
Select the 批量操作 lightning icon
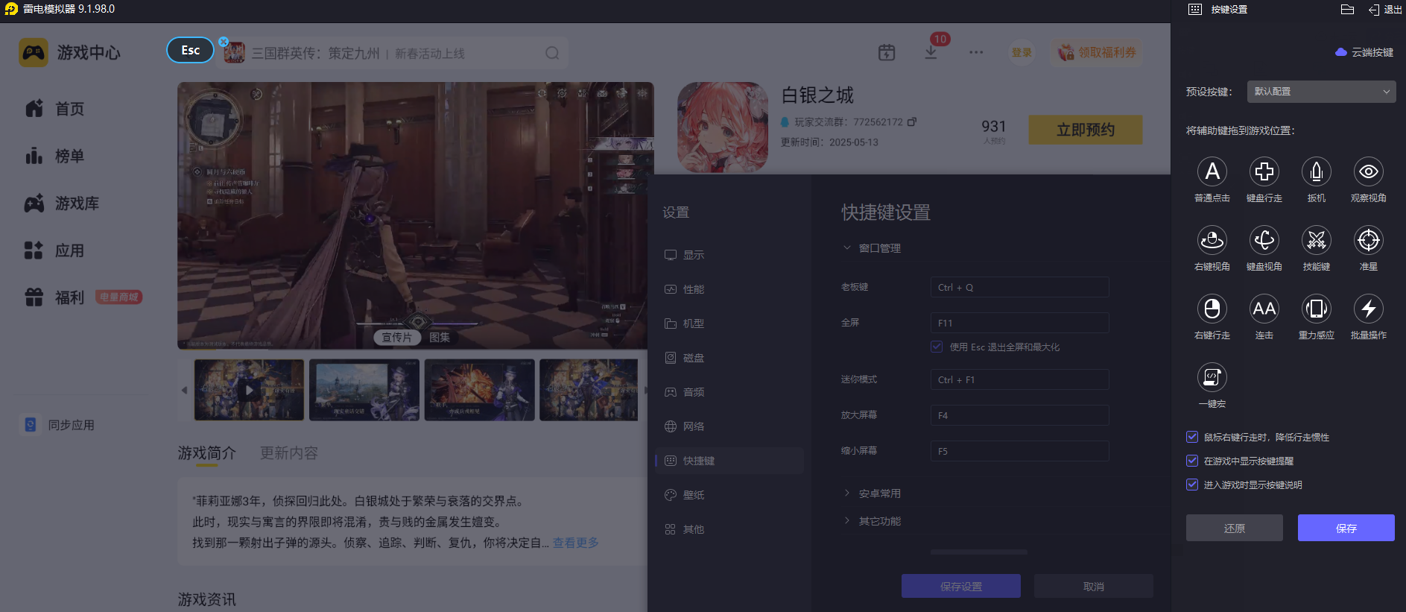coord(1369,309)
